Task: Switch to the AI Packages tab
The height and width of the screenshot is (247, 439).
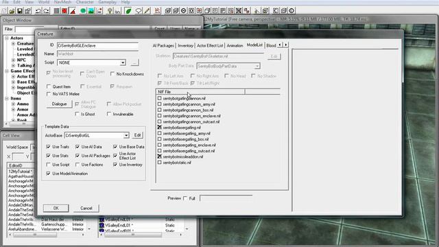Action: point(163,46)
